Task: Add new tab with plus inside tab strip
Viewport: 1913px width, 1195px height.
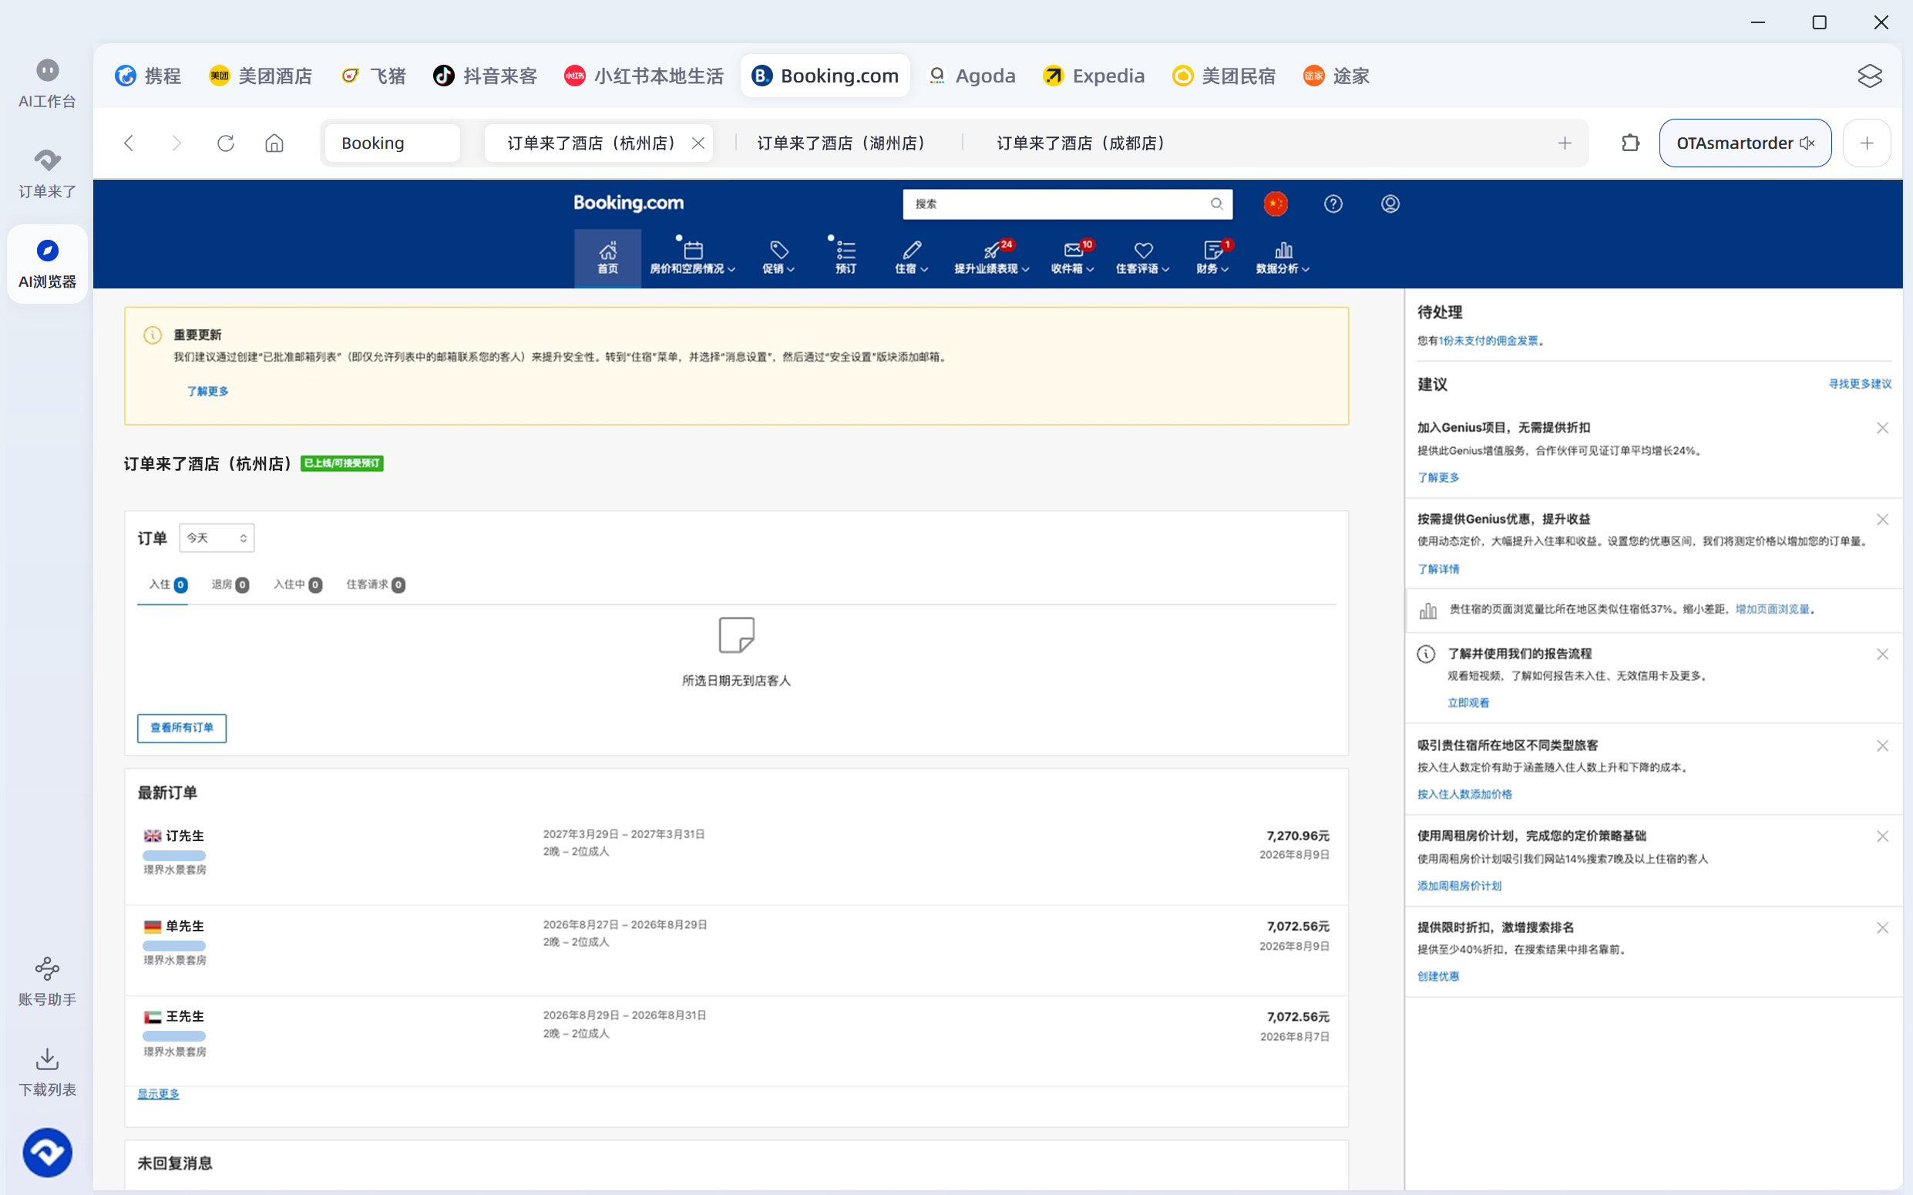Action: [1565, 143]
